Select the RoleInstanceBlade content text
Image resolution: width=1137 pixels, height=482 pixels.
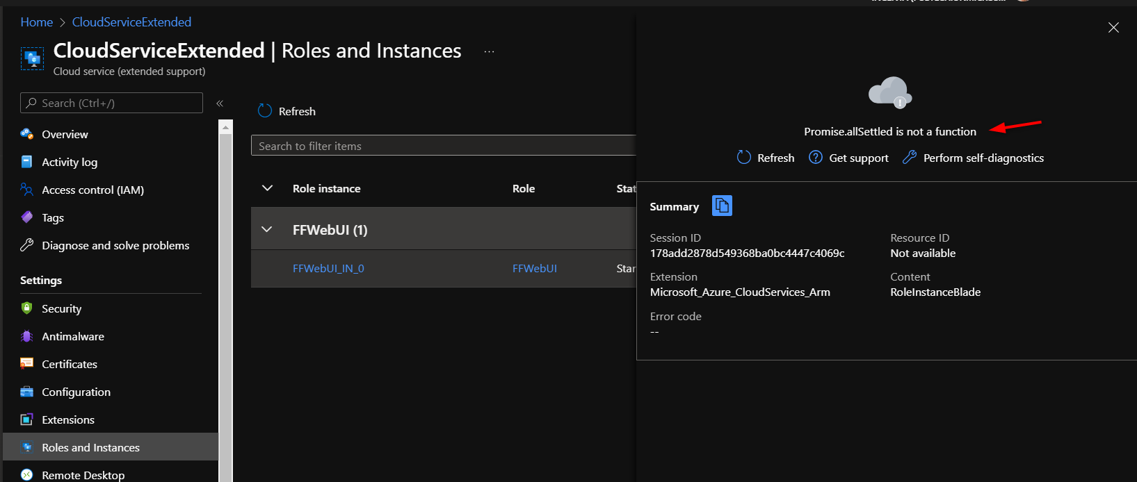pyautogui.click(x=935, y=292)
